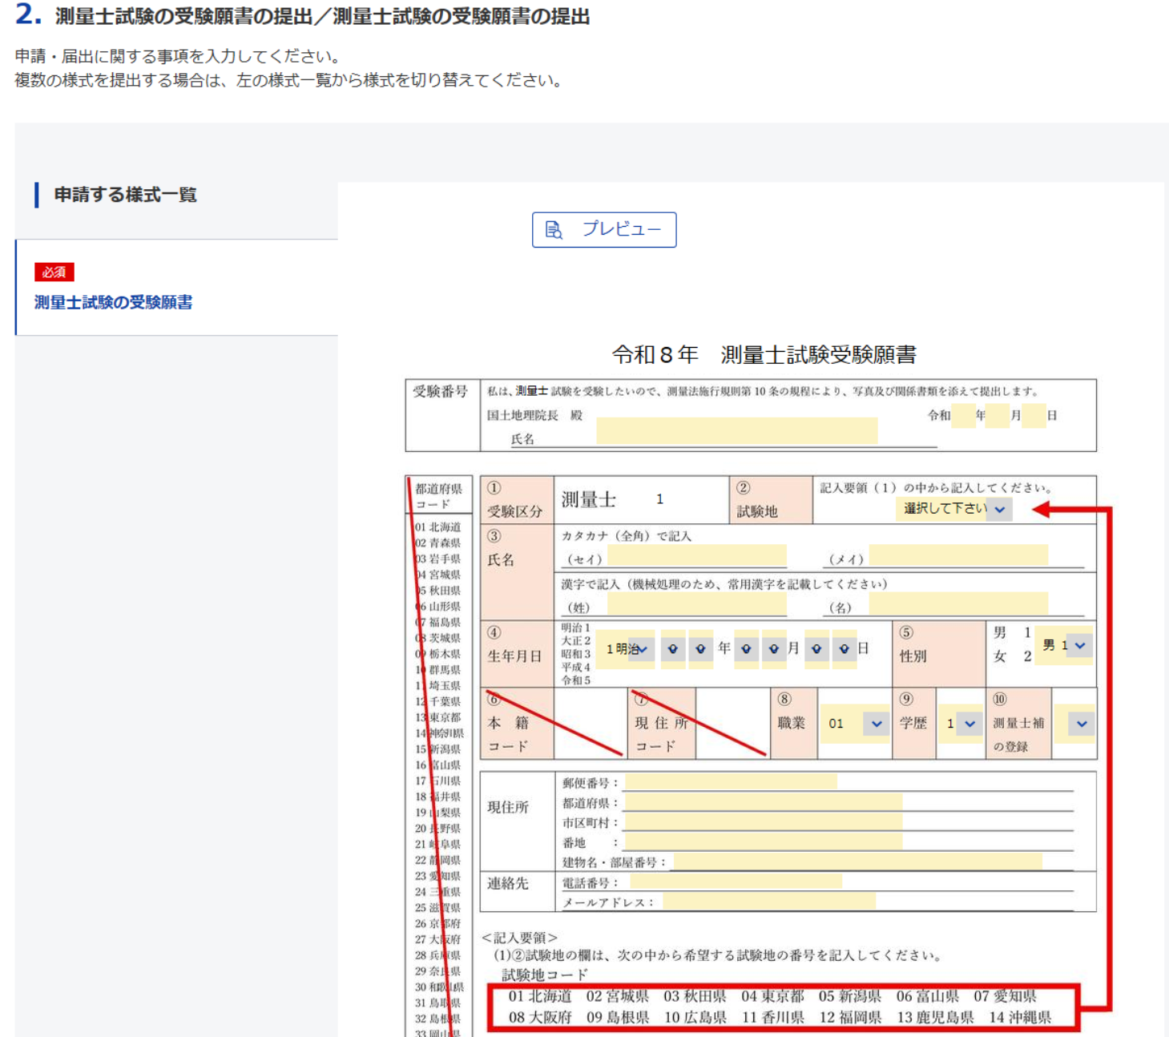
Task: Open 測量士試験の受験願書 form link in sidebar
Action: [113, 302]
